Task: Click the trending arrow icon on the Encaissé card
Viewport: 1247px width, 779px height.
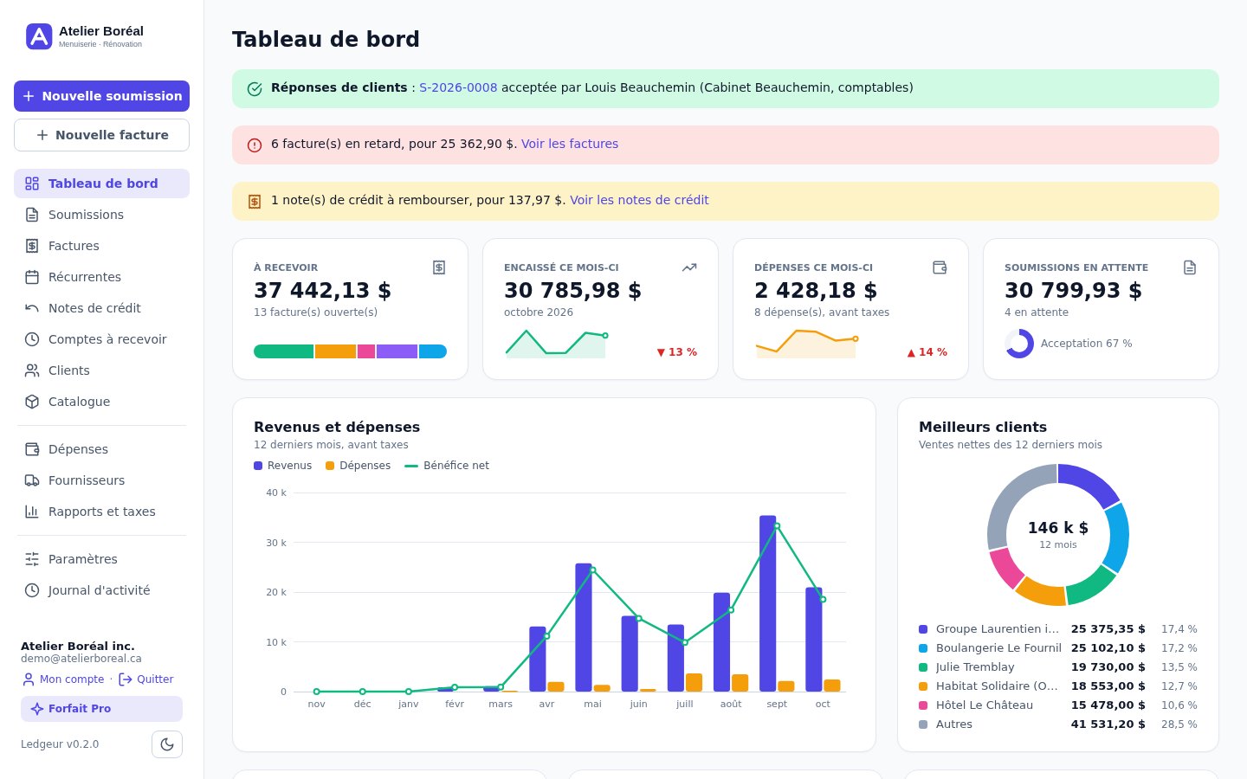Action: pyautogui.click(x=689, y=267)
